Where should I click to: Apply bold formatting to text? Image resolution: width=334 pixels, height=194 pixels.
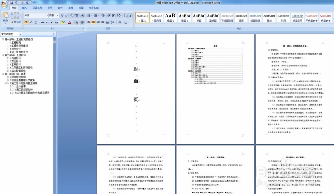(26, 22)
